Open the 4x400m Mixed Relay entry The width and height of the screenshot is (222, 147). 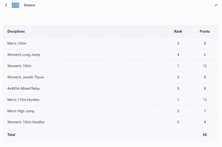pyautogui.click(x=24, y=88)
